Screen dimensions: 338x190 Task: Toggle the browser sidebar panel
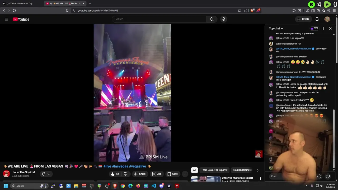point(313,11)
